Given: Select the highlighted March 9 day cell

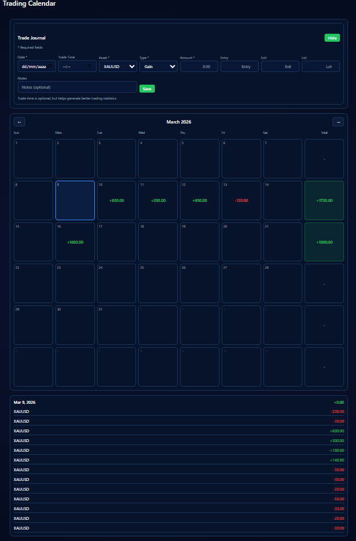Looking at the screenshot, I should click(x=75, y=201).
